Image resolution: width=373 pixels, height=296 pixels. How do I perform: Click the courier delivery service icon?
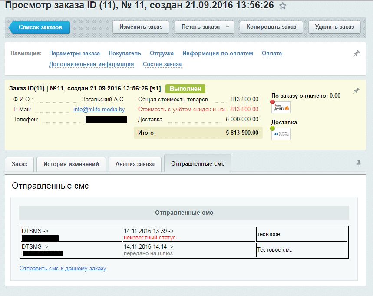tap(281, 133)
